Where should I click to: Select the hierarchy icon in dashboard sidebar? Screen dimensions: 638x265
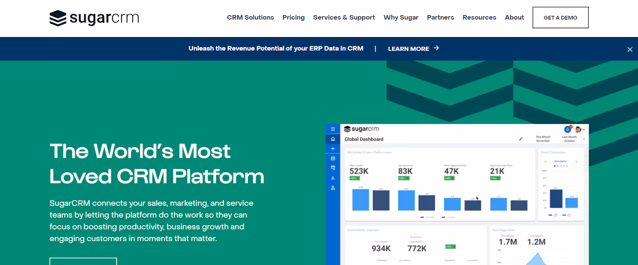point(333,178)
